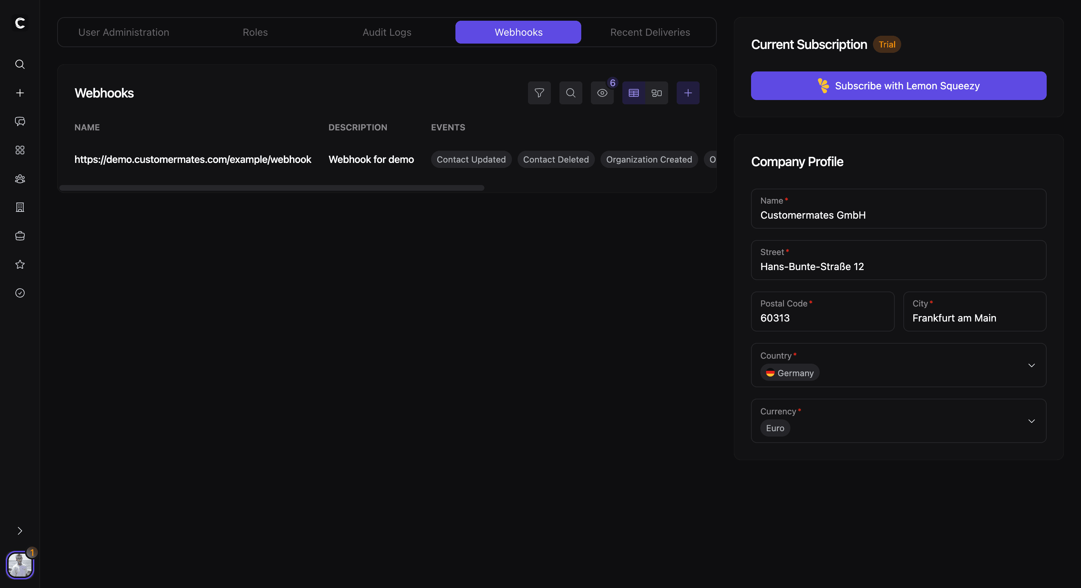
Task: Expand the Currency dropdown
Action: (1031, 421)
